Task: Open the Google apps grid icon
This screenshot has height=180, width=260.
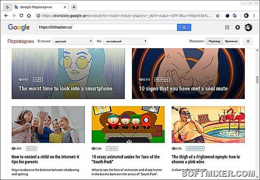Action: pyautogui.click(x=227, y=27)
